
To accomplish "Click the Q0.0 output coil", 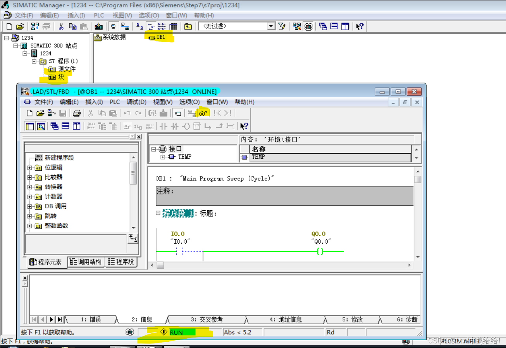I will 320,251.
